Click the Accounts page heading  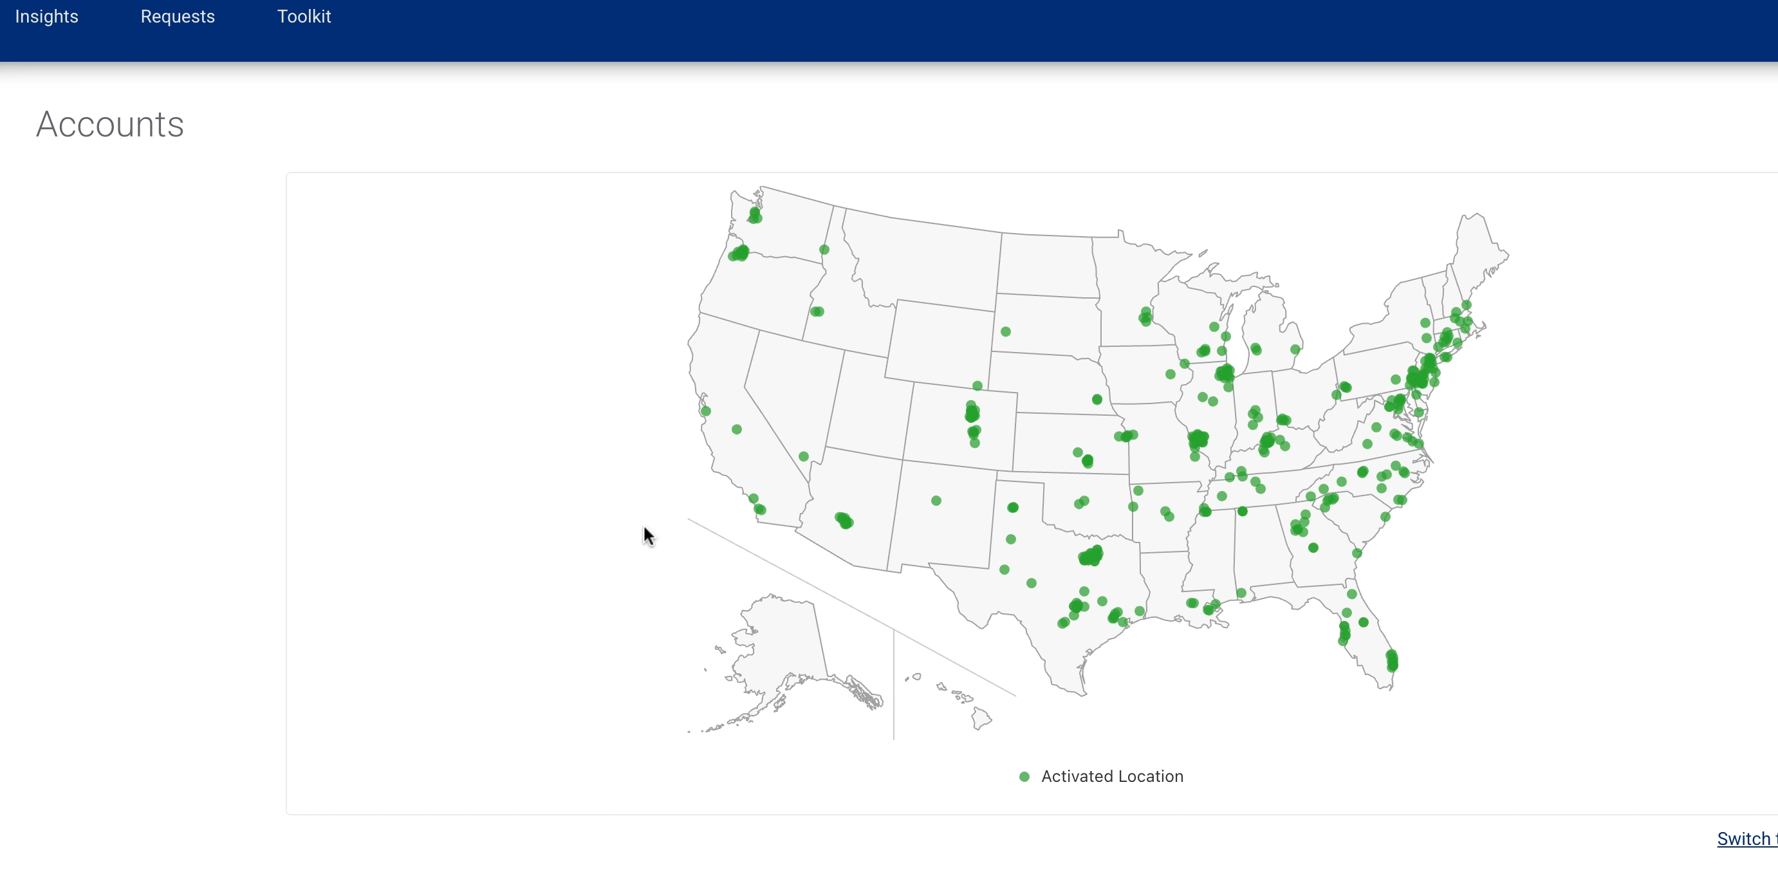[x=110, y=125]
